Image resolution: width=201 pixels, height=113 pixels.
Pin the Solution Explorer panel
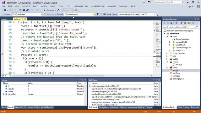195,19
